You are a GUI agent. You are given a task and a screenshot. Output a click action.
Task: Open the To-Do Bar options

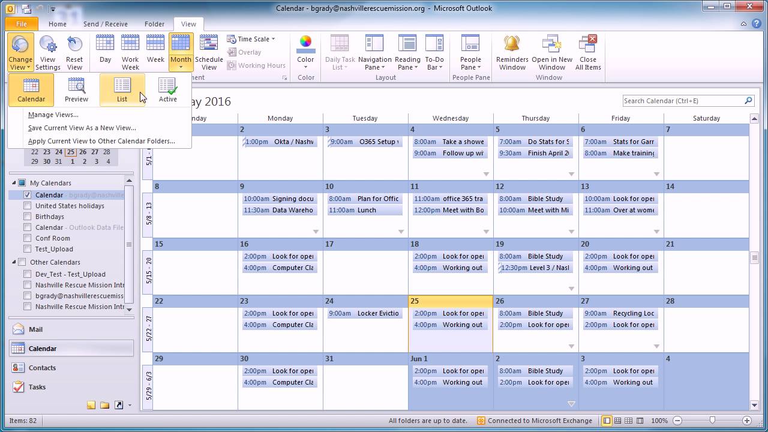(x=434, y=53)
